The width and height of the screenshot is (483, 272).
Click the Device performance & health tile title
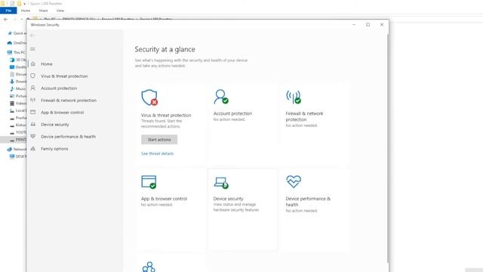(x=308, y=202)
